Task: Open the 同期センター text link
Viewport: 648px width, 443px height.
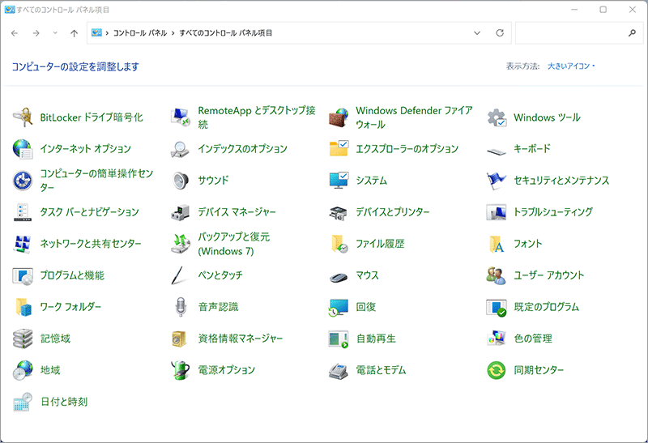Action: click(539, 370)
